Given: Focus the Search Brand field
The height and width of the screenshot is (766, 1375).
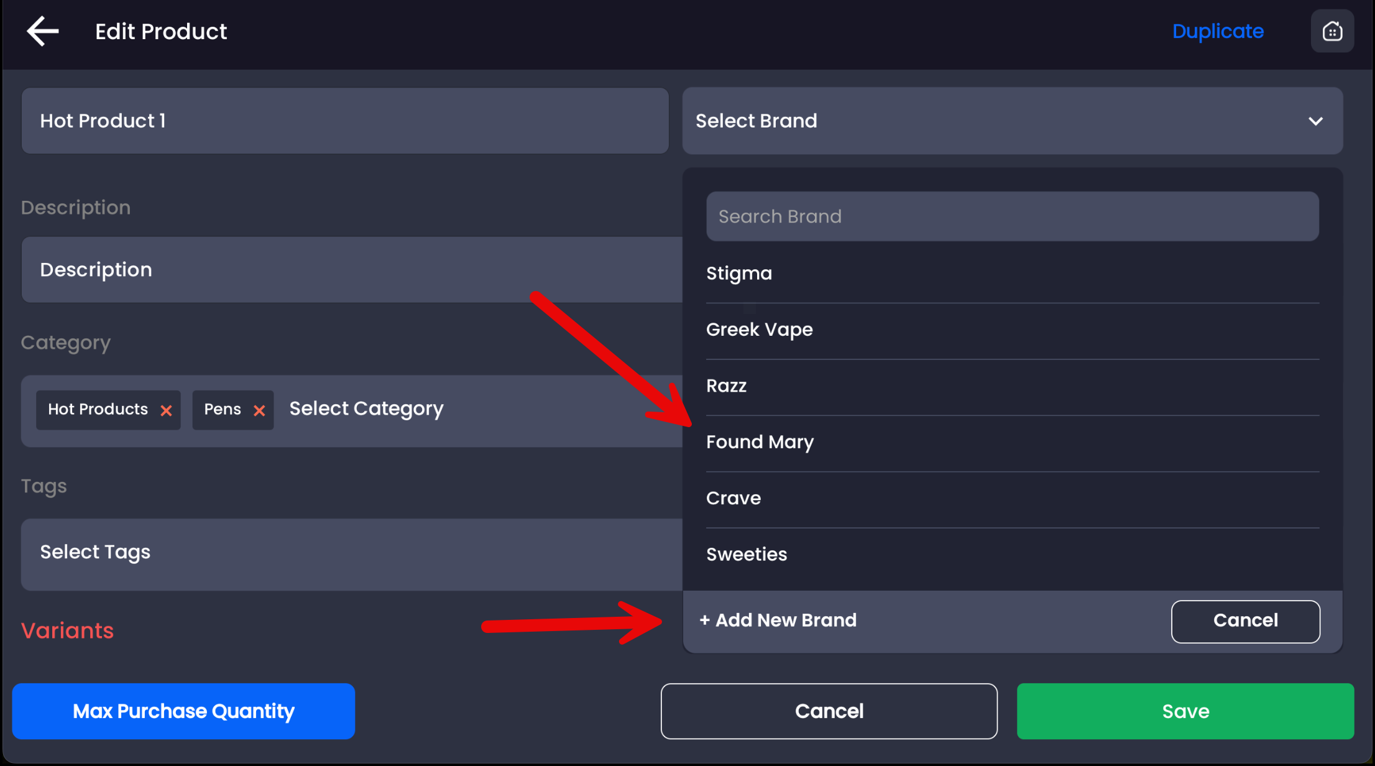Looking at the screenshot, I should pos(1012,216).
